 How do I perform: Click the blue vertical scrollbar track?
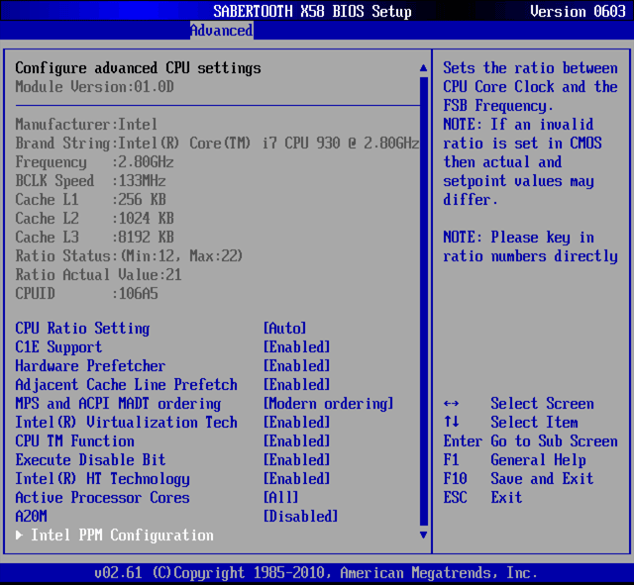[x=423, y=301]
